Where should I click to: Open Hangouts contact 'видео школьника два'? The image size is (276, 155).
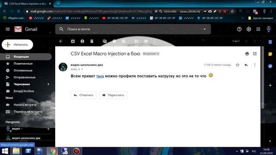click(x=26, y=138)
